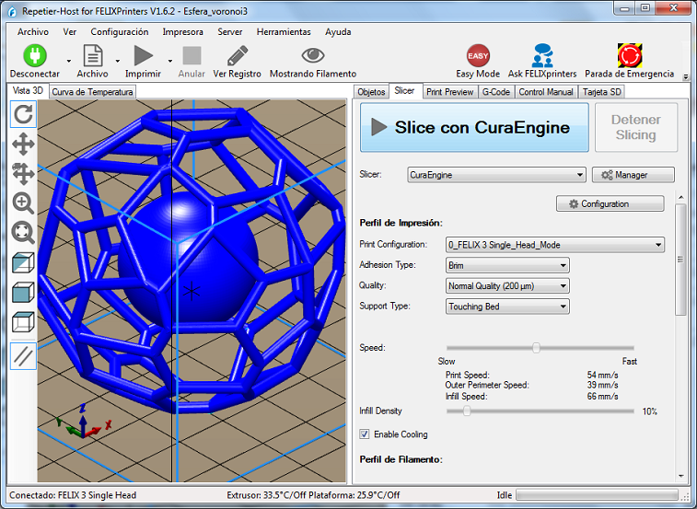Switch to Control Manual tab

coord(546,92)
